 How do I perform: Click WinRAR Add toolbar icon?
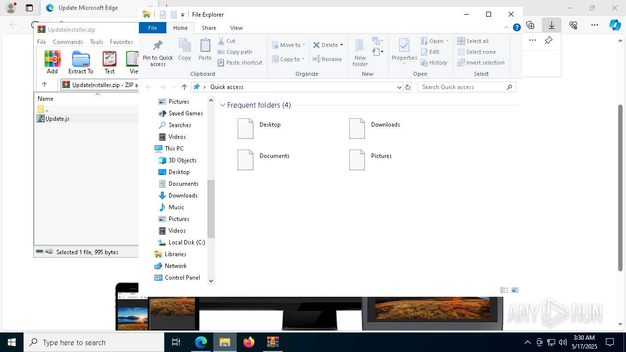tap(52, 63)
